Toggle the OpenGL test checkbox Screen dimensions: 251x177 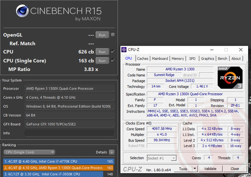coord(113,35)
